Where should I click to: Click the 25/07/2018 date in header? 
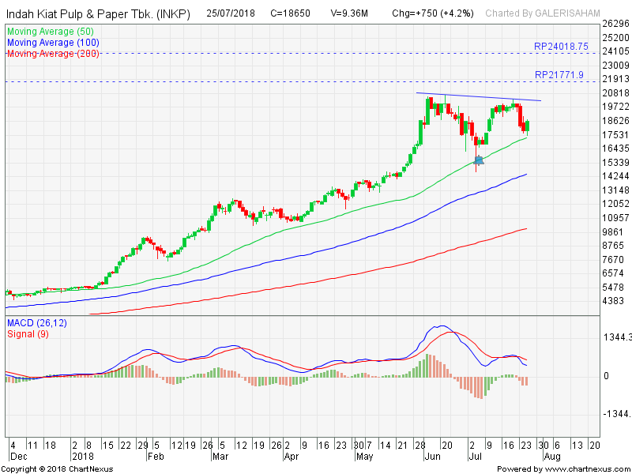pos(233,13)
